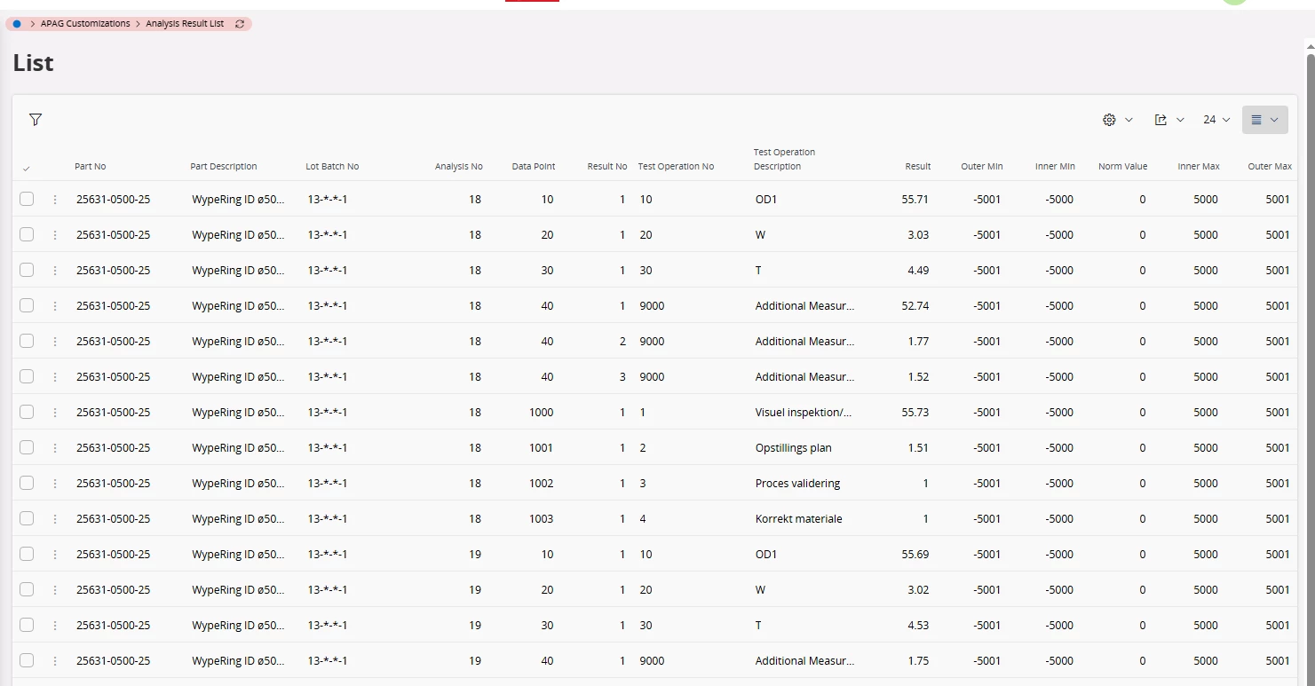Open the three-dot menu for result 1.52

click(55, 377)
